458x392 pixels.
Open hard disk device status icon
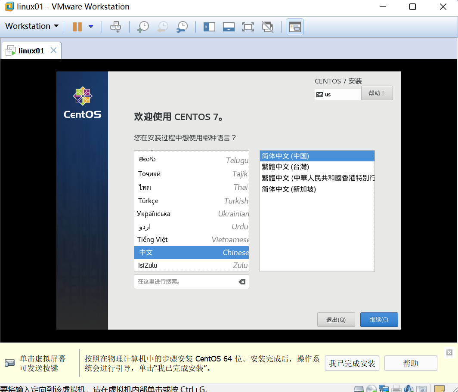pos(359,389)
